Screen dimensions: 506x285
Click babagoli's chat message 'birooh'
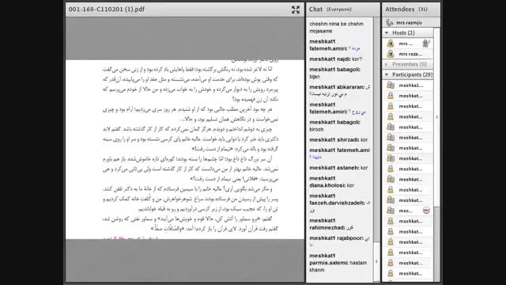coord(334,126)
